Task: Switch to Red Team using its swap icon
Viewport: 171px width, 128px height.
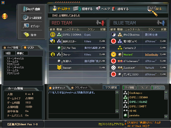Action: (x=100, y=23)
